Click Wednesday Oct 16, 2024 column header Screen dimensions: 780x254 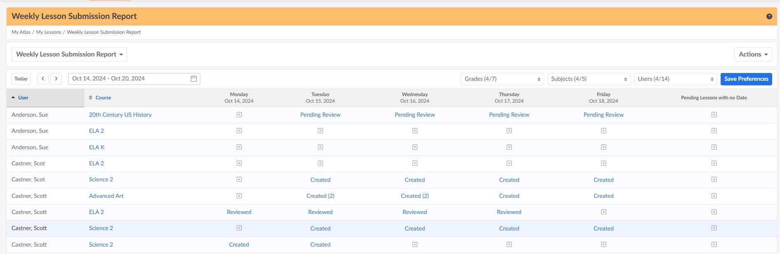pos(415,98)
